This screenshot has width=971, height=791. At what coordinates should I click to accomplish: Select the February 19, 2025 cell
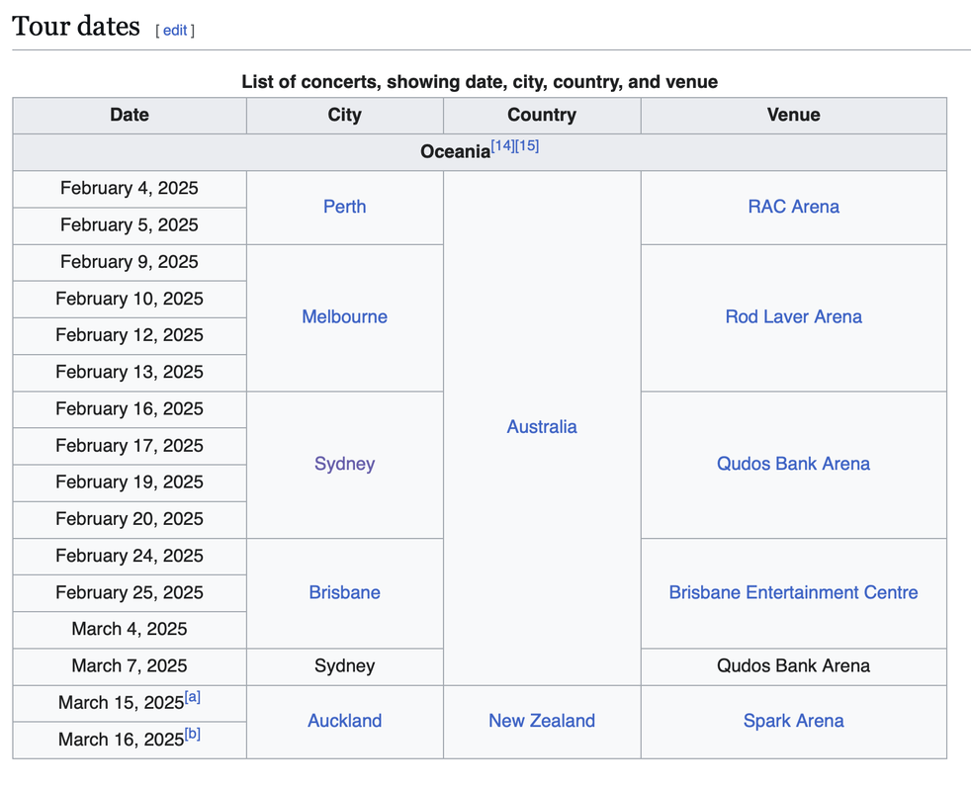(x=130, y=483)
